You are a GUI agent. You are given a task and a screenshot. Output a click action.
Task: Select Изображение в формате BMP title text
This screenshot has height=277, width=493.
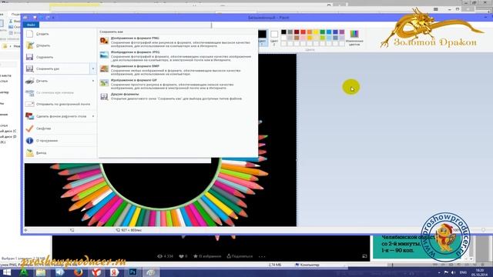pyautogui.click(x=135, y=66)
